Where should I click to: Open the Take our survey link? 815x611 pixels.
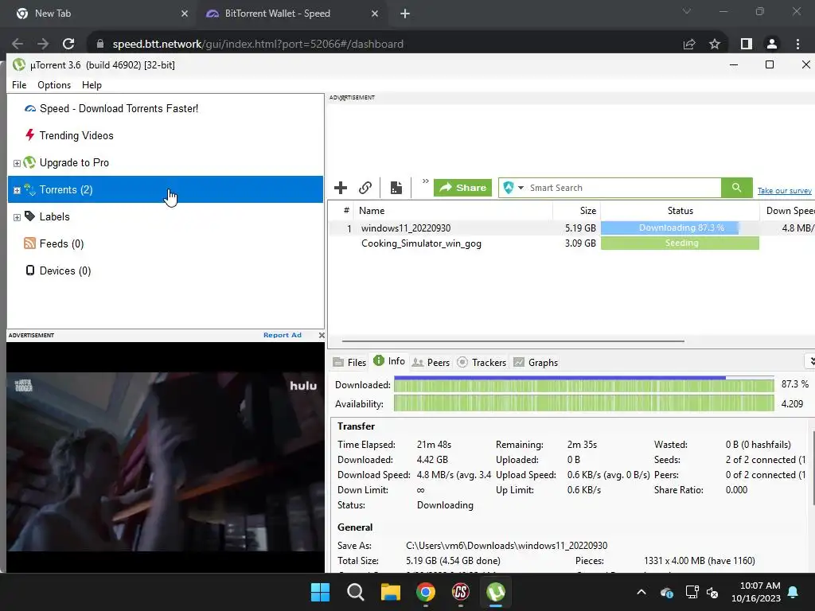(784, 191)
